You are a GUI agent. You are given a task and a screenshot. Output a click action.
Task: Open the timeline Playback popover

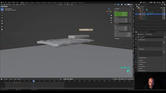click(6, 79)
